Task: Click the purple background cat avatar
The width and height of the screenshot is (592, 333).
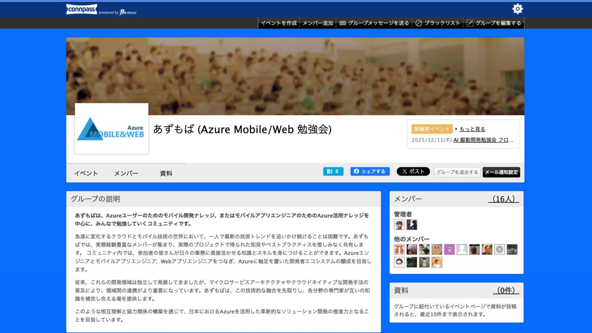Action: pyautogui.click(x=449, y=250)
